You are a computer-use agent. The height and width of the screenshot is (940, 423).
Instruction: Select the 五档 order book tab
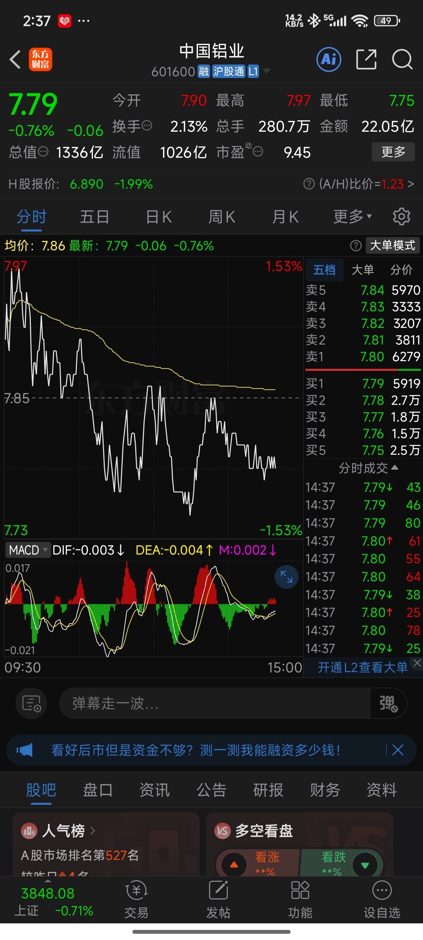324,270
